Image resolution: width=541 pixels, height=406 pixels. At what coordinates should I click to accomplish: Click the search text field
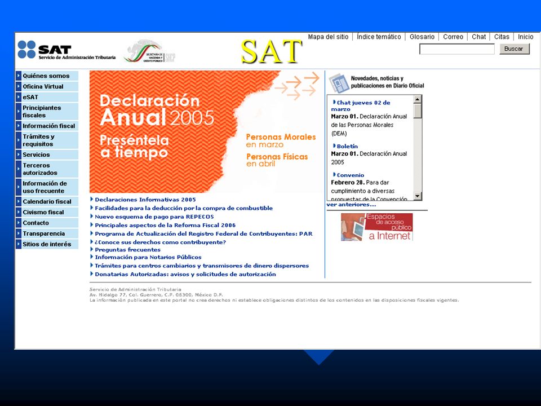(x=457, y=49)
